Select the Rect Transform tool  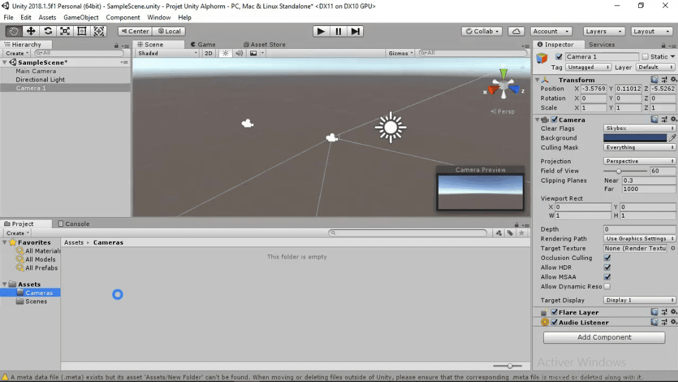click(82, 31)
